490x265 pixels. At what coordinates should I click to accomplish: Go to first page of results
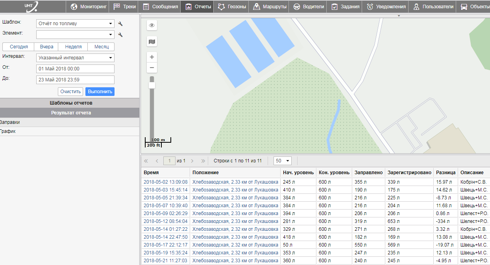[x=146, y=161]
